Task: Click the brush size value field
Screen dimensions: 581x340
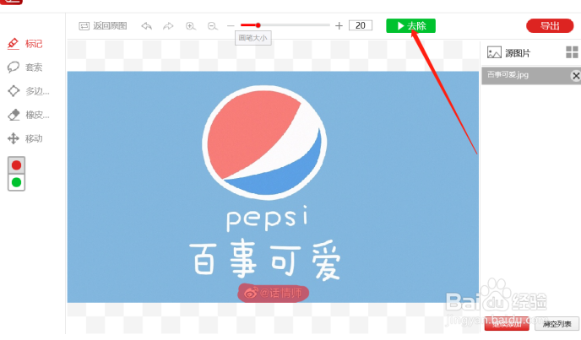Action: (x=361, y=25)
